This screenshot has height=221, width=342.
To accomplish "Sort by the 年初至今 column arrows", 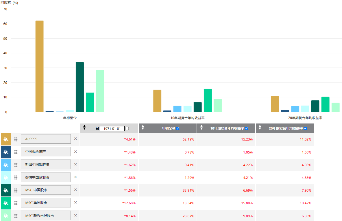I will point(143,127).
